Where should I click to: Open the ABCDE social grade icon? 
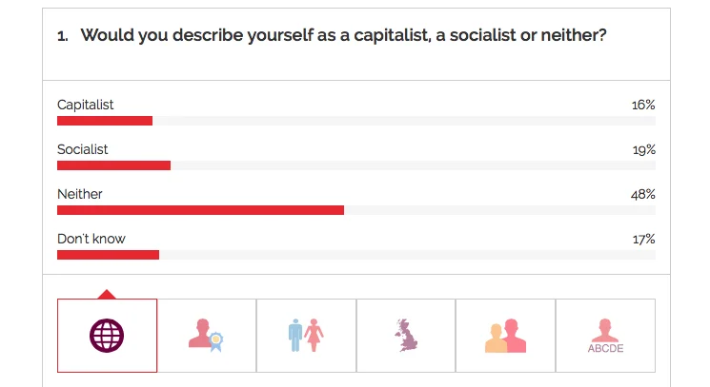coord(605,336)
